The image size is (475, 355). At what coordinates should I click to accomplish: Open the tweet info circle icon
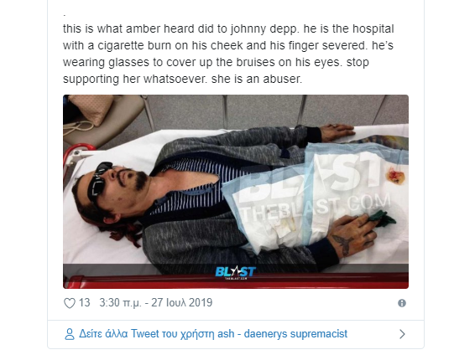402,303
